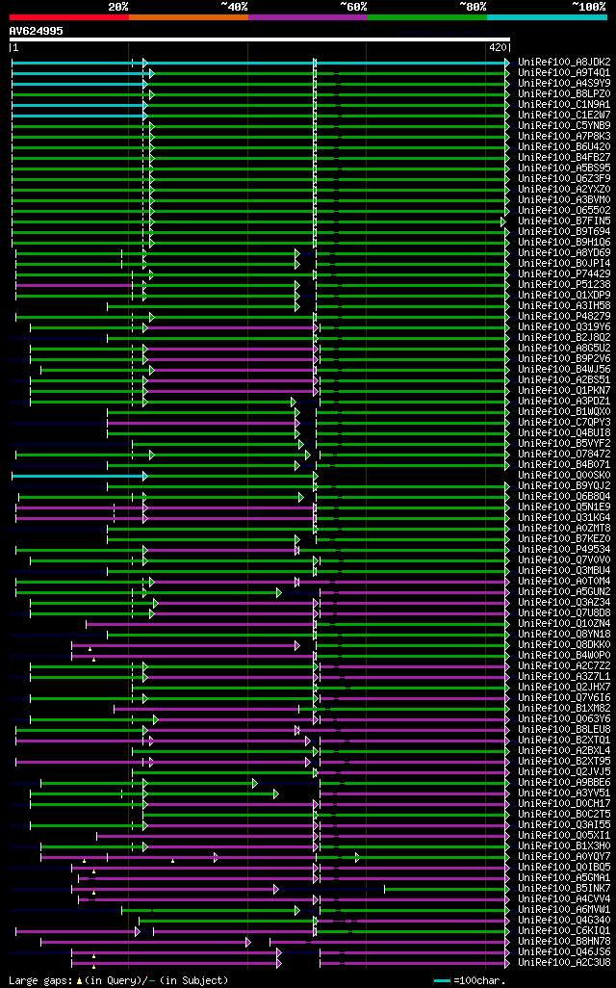616x988 pixels.
Task: Select the UniRef100_A5GMA1 label
Action: pyautogui.click(x=564, y=877)
